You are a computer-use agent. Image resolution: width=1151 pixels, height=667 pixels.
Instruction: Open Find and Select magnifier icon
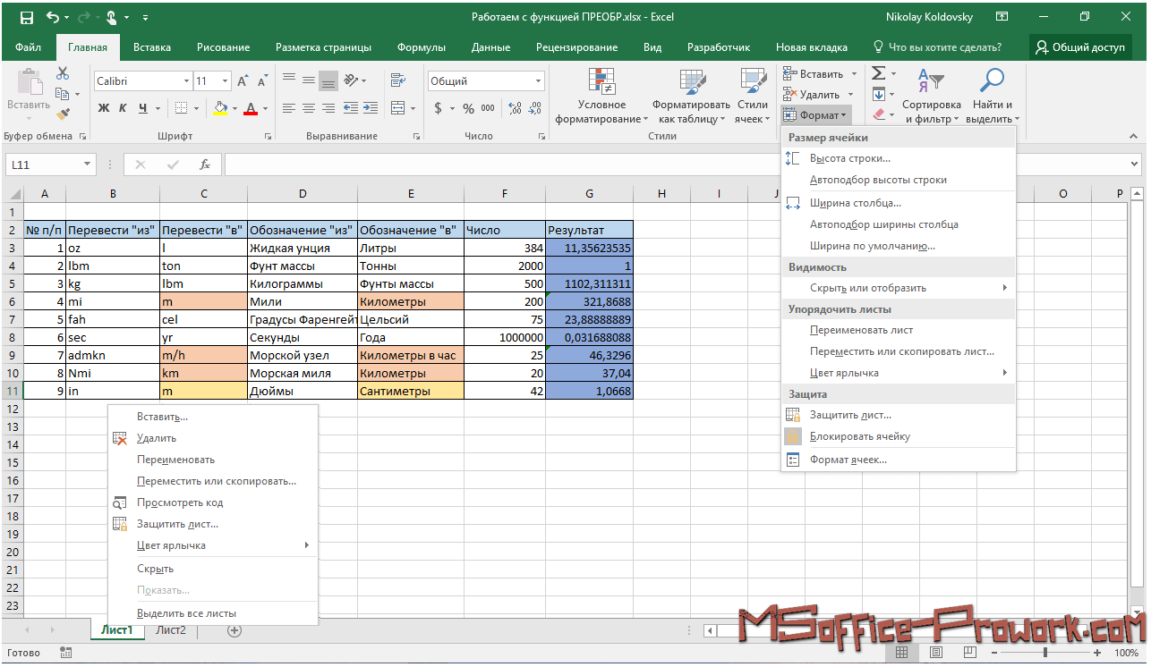[991, 82]
